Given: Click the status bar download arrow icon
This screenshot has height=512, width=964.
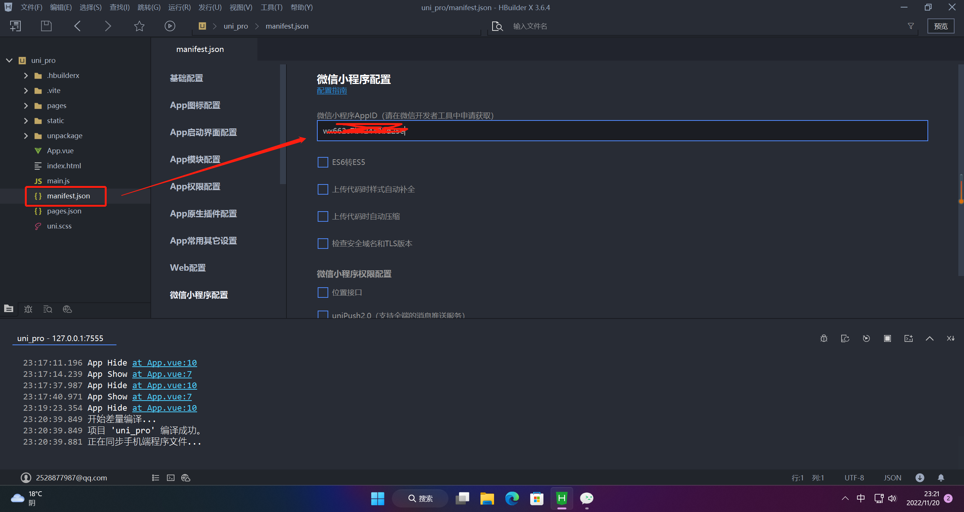Looking at the screenshot, I should coord(920,478).
